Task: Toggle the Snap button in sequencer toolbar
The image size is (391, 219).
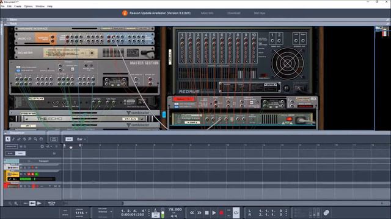Action: [69, 139]
